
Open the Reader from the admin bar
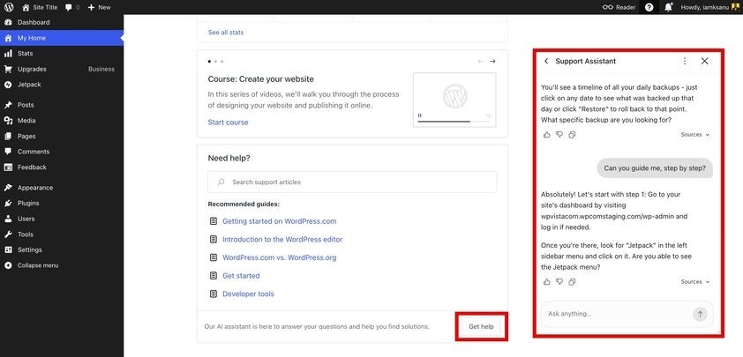[619, 7]
